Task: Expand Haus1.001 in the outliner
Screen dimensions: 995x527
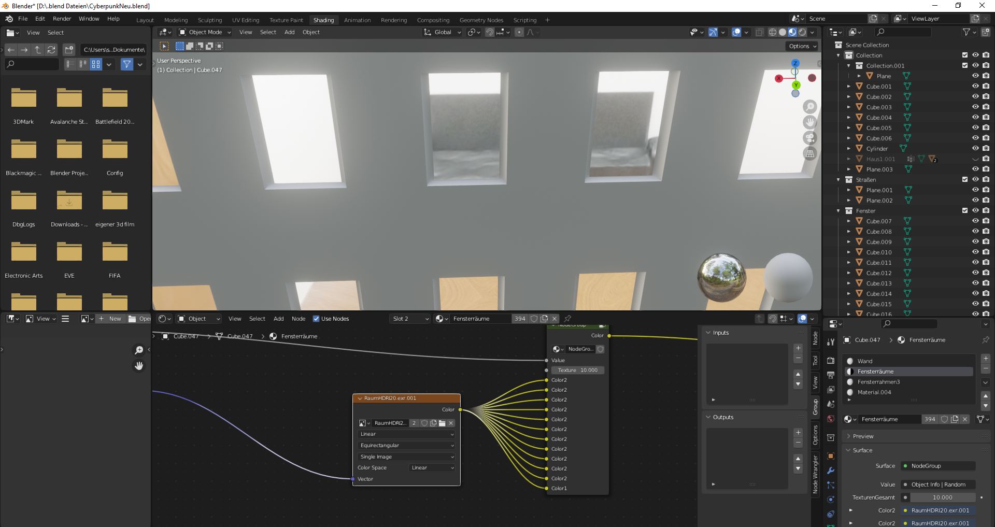Action: point(848,159)
